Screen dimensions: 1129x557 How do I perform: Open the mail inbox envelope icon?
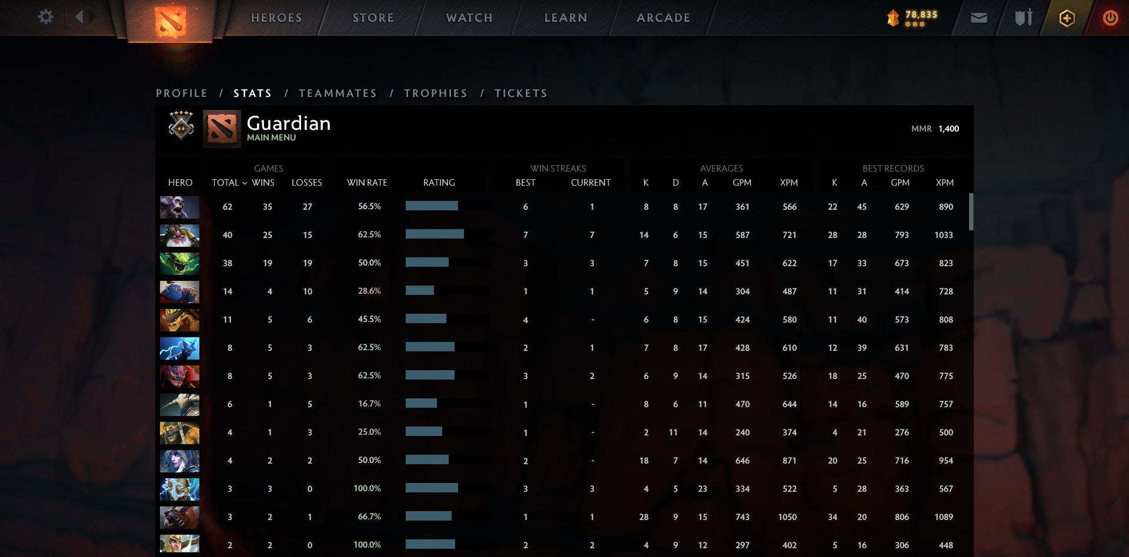(x=978, y=18)
